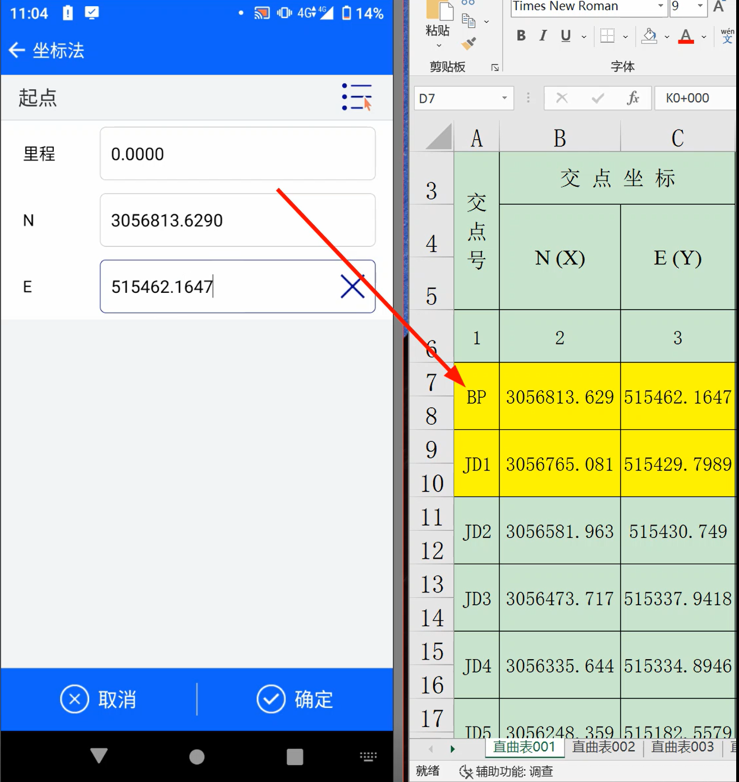This screenshot has width=739, height=782.
Task: Click the cancel X icon in formula bar
Action: pyautogui.click(x=562, y=98)
